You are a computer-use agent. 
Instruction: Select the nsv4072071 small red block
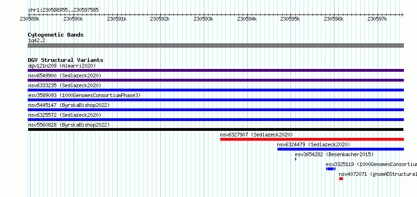341,179
